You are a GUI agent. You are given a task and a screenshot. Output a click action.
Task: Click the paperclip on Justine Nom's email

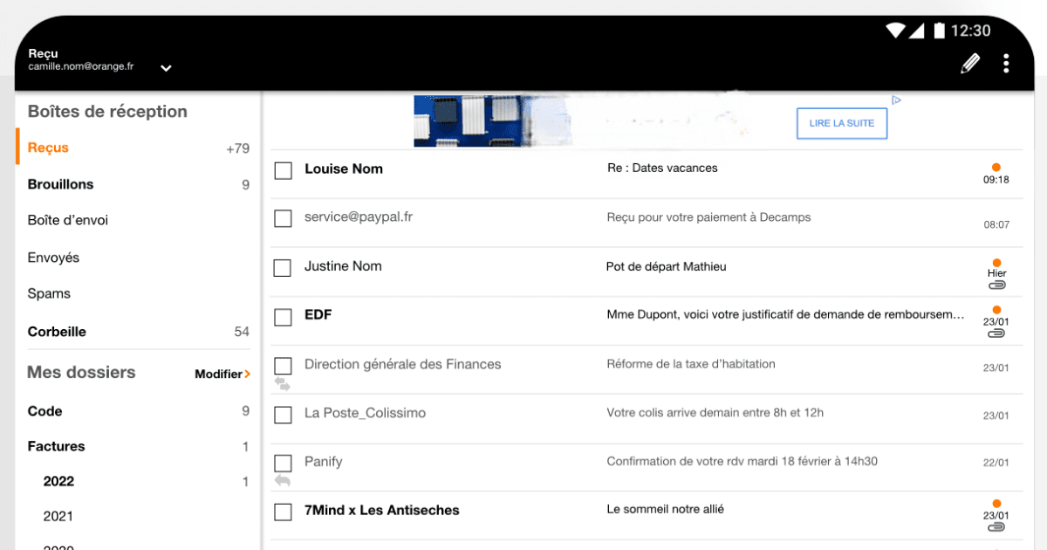[x=996, y=285]
